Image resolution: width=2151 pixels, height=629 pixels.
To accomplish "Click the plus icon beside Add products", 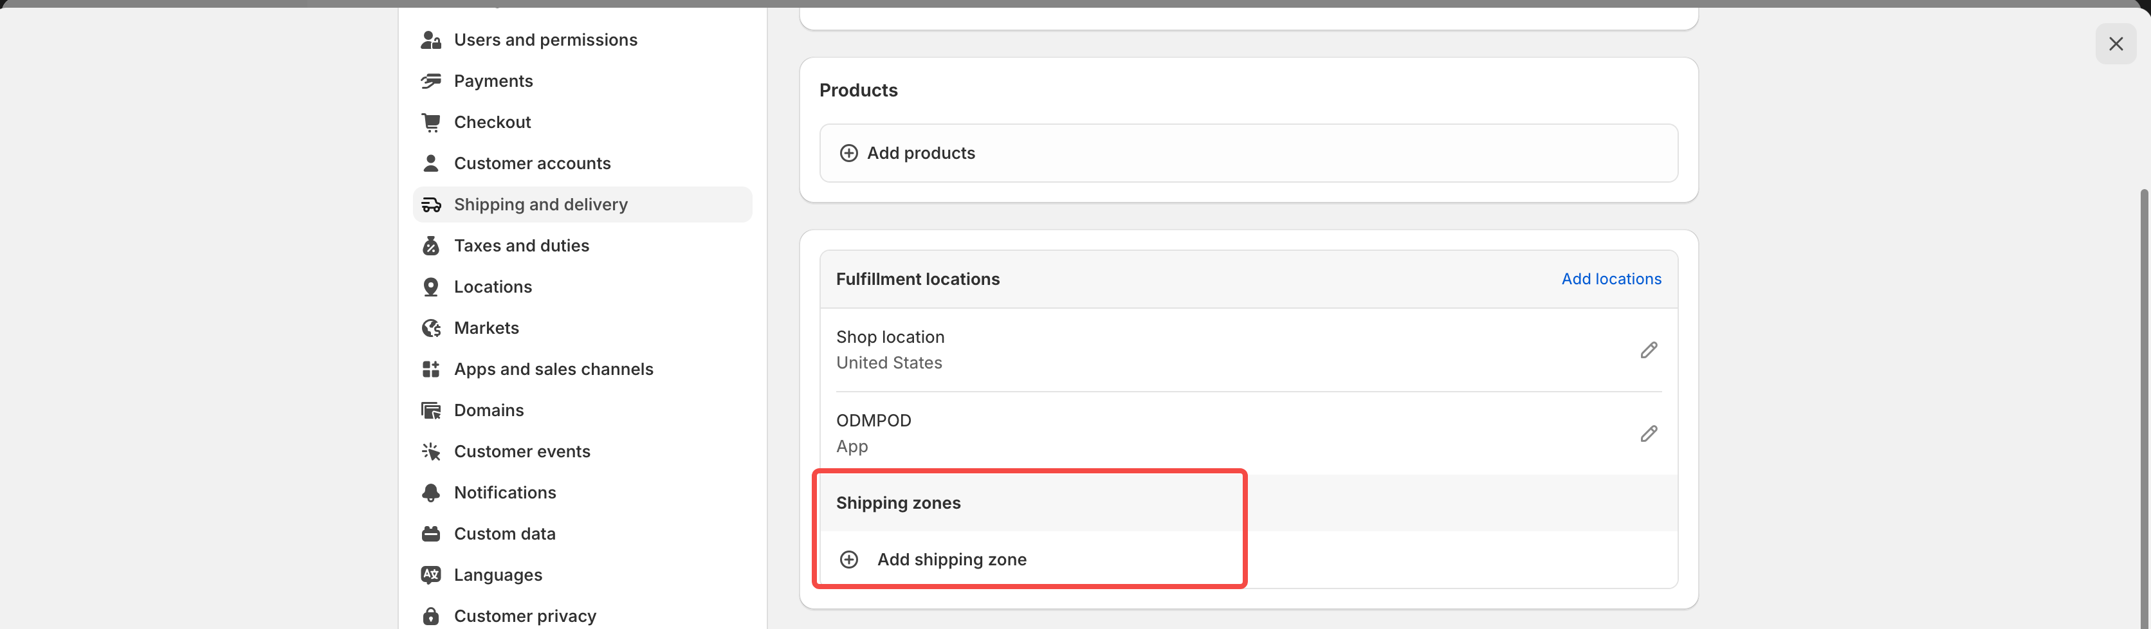I will 848,153.
